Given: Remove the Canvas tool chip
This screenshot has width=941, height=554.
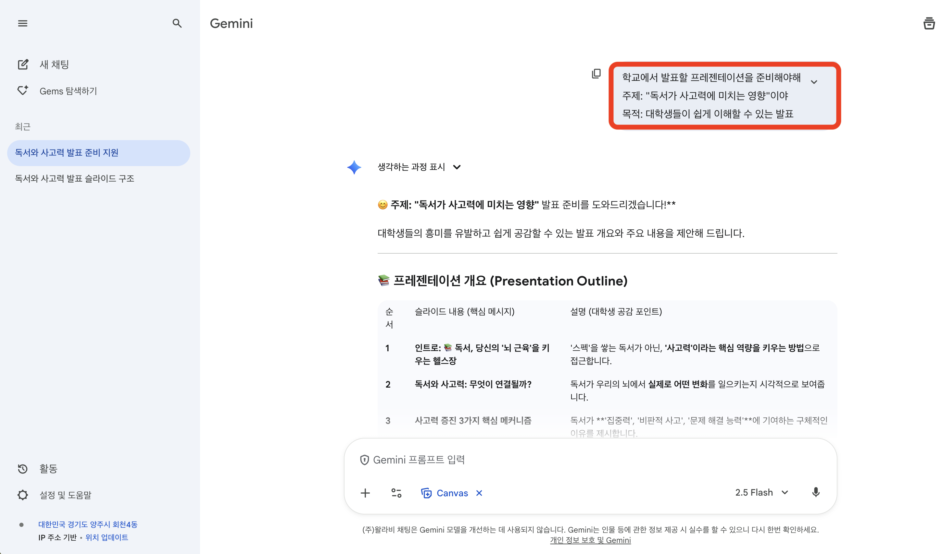Looking at the screenshot, I should pos(479,493).
